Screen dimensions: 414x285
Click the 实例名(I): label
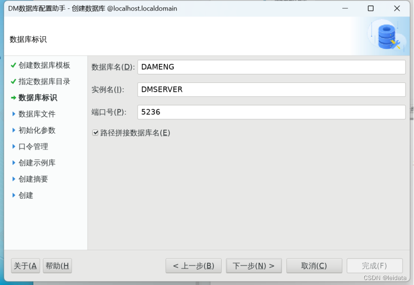(x=108, y=89)
